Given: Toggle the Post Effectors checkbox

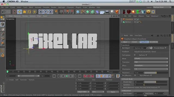Looking at the screenshot, I should pos(151,75).
